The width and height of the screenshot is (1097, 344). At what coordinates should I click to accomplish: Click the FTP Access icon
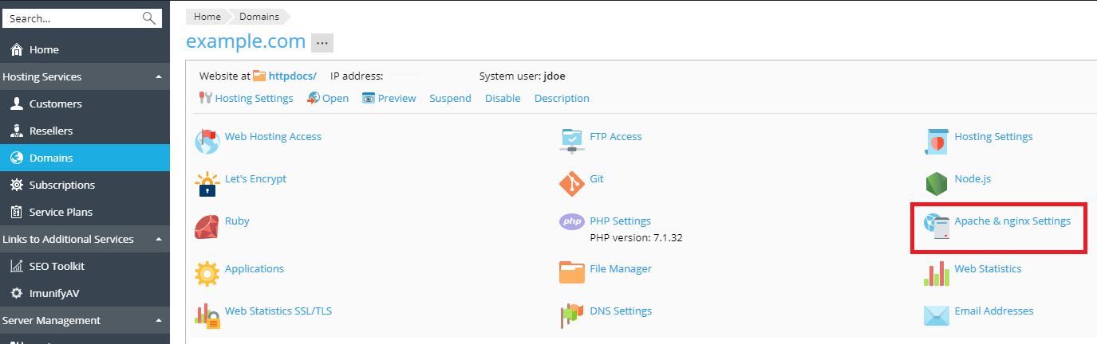click(x=572, y=141)
